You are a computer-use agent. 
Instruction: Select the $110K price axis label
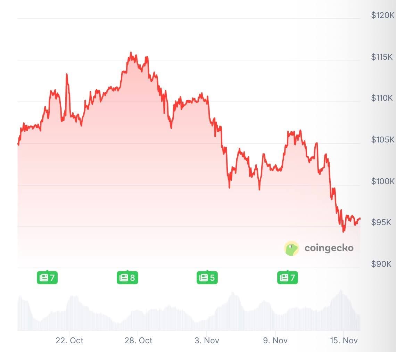point(383,98)
